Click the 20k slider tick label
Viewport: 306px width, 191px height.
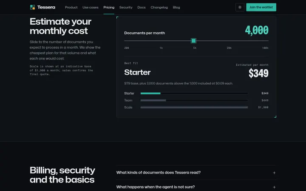pos(229,48)
